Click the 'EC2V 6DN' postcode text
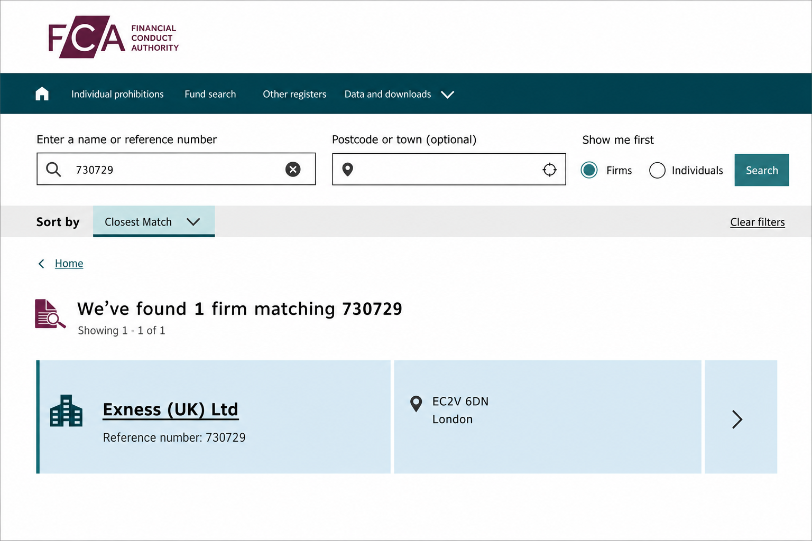This screenshot has width=812, height=541. 460,402
